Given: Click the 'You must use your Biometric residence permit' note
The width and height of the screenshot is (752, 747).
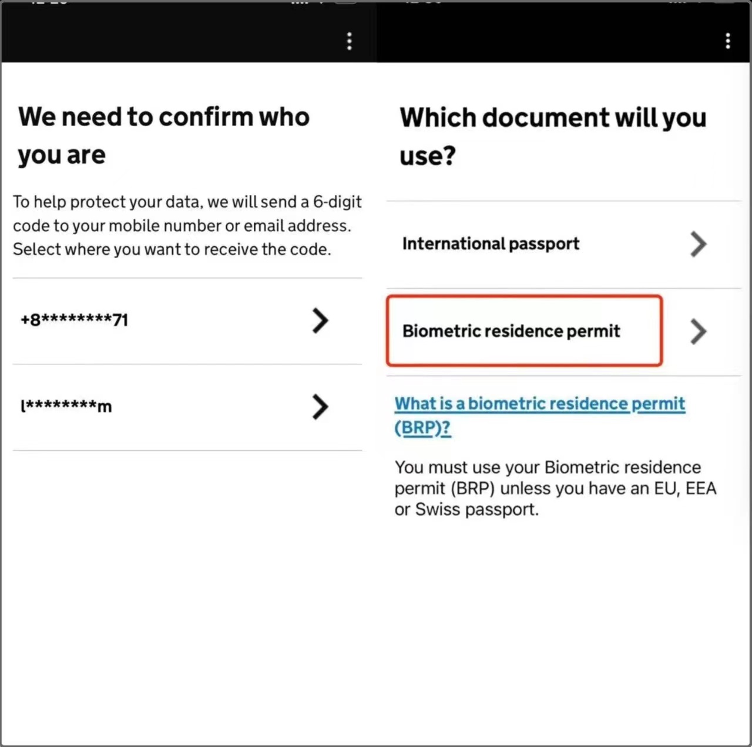Looking at the screenshot, I should pos(555,488).
